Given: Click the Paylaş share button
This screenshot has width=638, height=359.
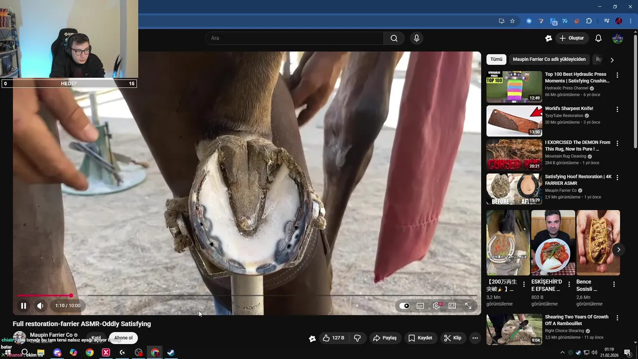Looking at the screenshot, I should point(385,338).
